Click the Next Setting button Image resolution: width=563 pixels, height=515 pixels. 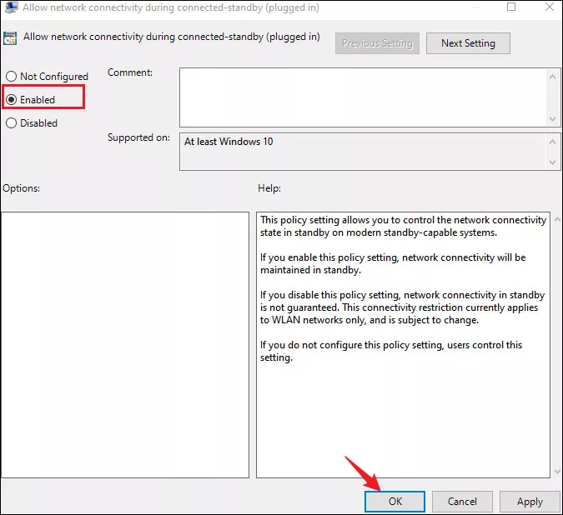468,43
